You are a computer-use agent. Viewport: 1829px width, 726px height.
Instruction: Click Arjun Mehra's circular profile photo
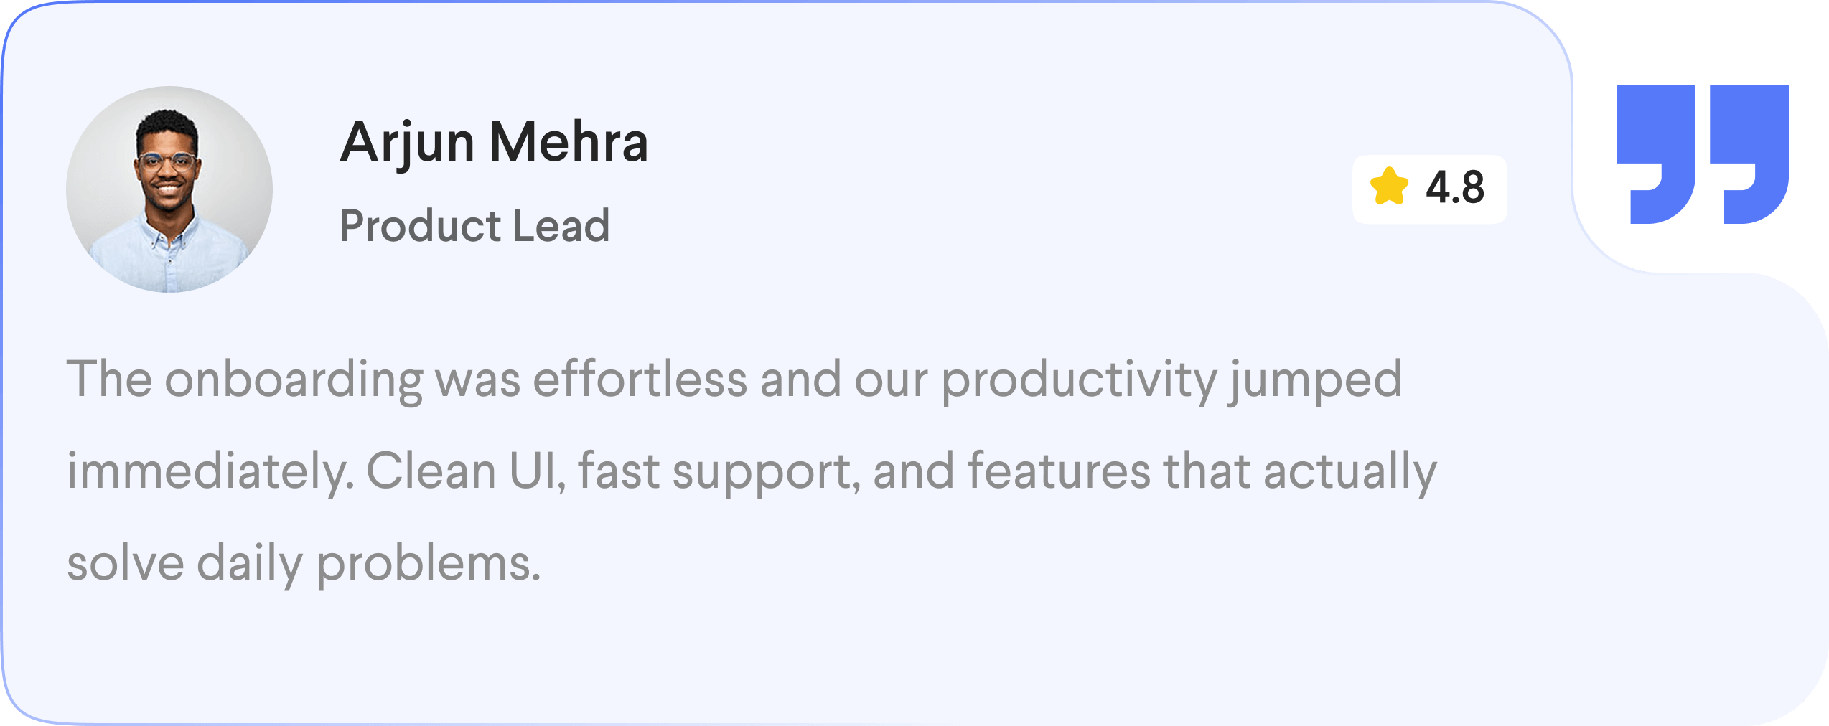coord(169,189)
